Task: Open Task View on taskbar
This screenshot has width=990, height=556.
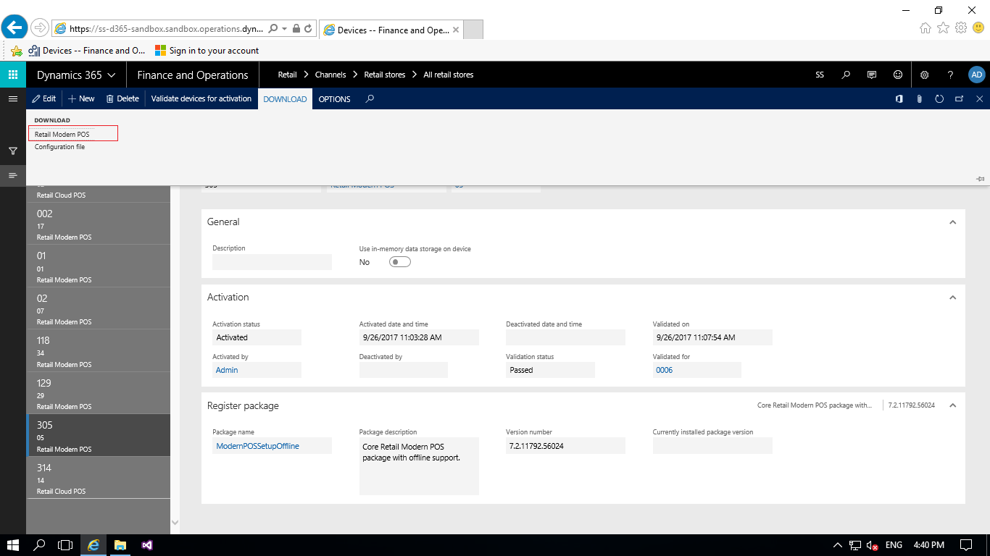Action: point(66,545)
